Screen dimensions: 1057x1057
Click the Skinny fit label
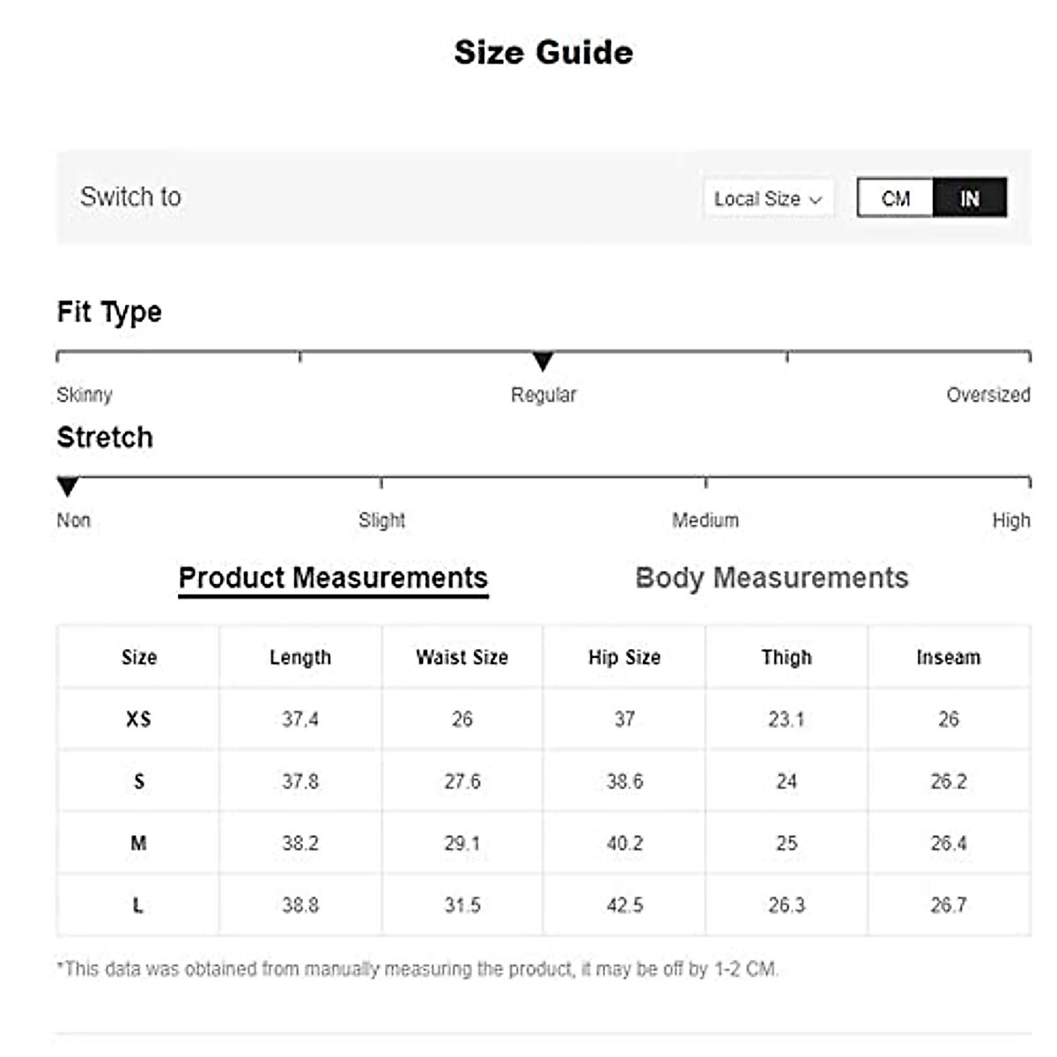(85, 395)
